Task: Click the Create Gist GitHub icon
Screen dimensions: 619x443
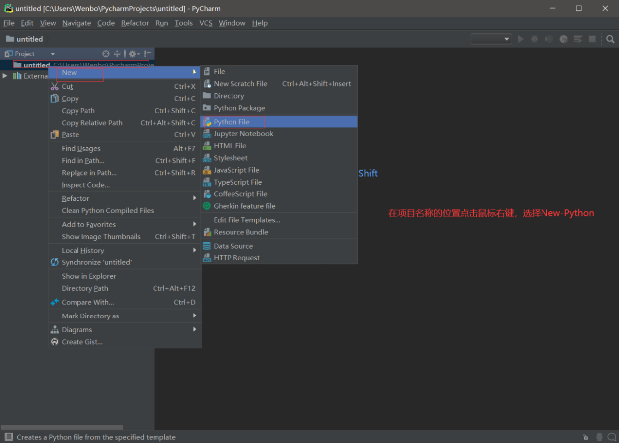Action: click(55, 342)
